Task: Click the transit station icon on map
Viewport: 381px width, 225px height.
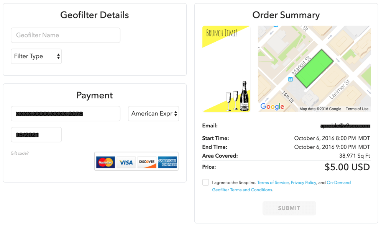Action: 291,79
